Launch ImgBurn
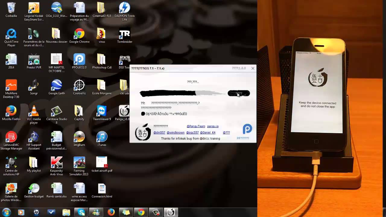The image size is (386, 217). (x=79, y=139)
